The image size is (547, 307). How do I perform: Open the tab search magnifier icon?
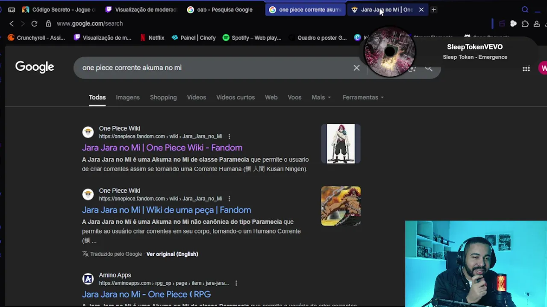click(x=525, y=9)
